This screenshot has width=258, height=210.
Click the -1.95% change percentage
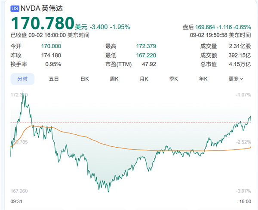[121, 27]
